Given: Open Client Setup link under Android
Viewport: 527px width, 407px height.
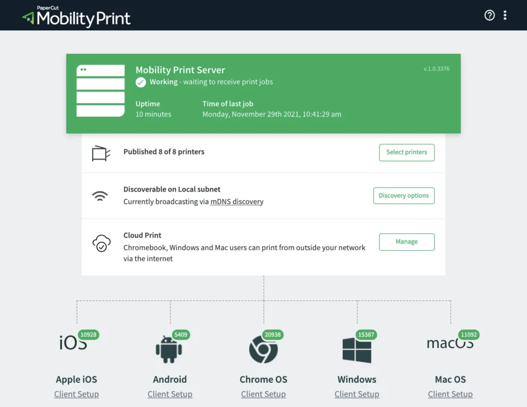Looking at the screenshot, I should pos(170,394).
